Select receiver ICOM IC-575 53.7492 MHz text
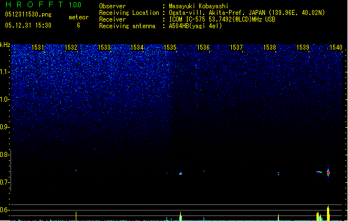This screenshot has height=221, width=348. pyautogui.click(x=222, y=19)
